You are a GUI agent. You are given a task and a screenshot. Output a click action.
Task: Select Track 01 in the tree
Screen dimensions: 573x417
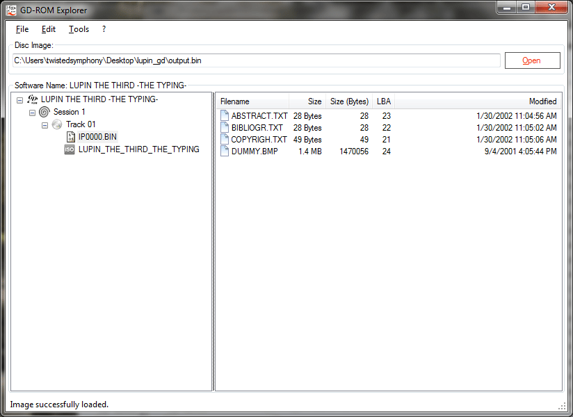point(81,124)
